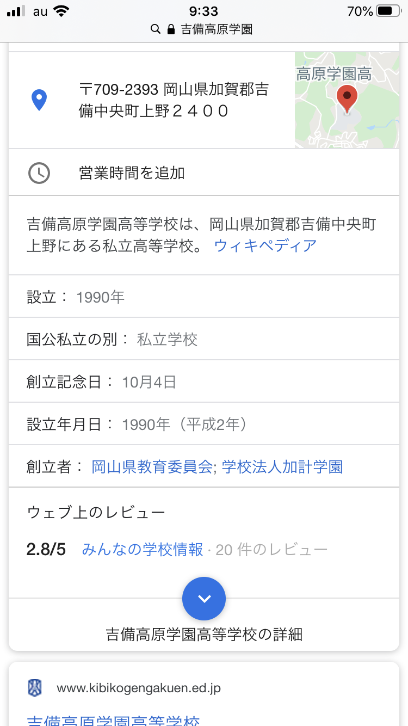
Task: Tap the Wi-Fi icon in status bar
Action: pos(62,11)
